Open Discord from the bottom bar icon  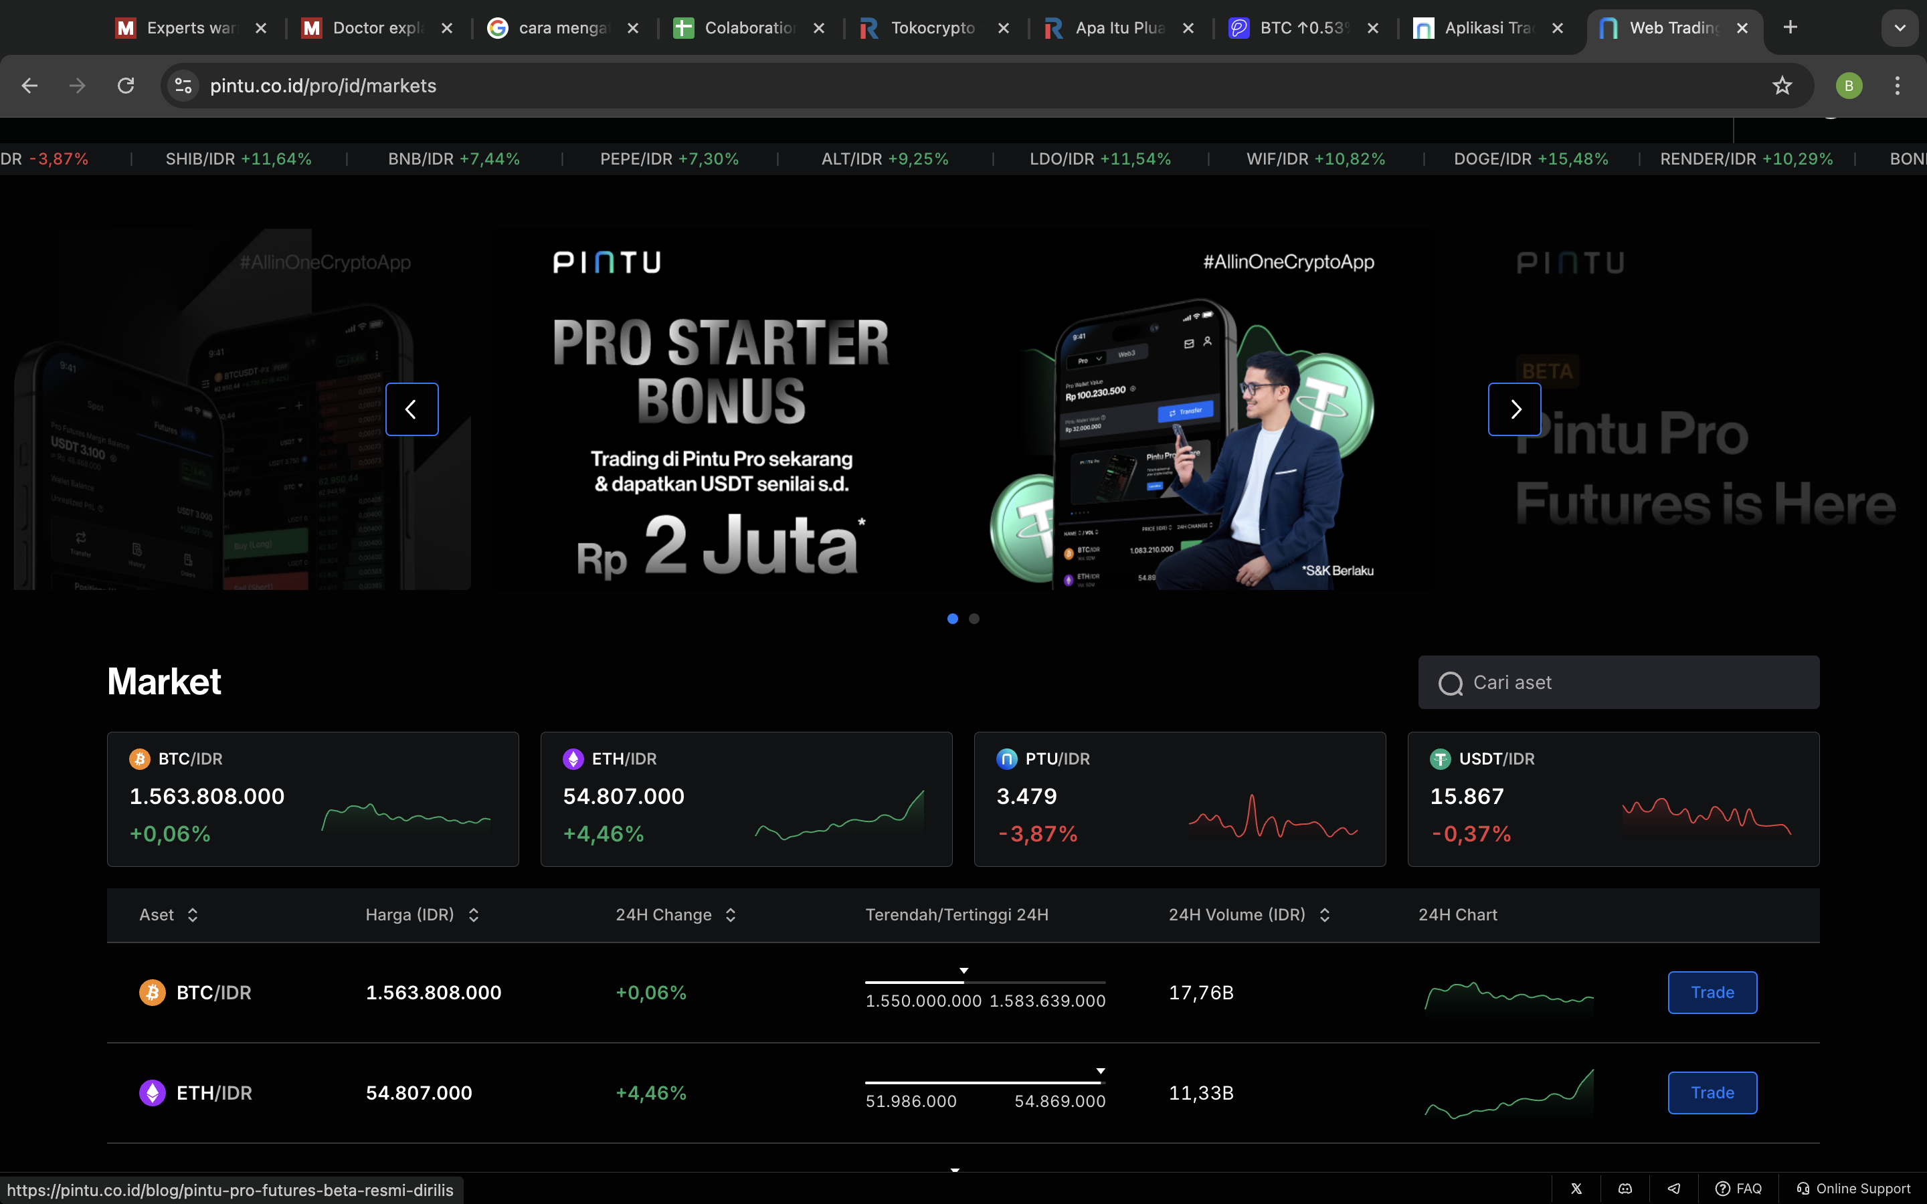1626,1188
